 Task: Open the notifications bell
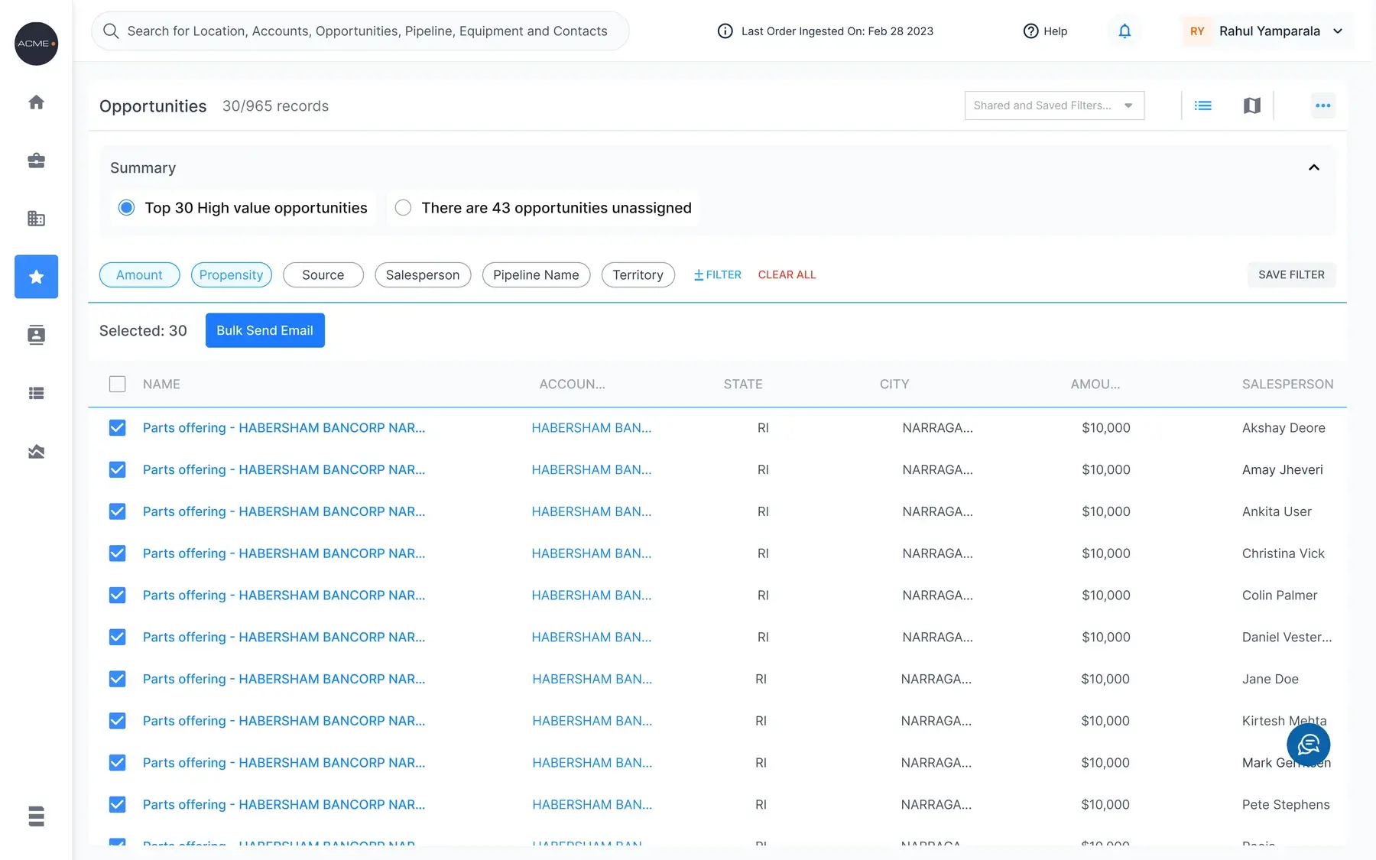coord(1124,31)
